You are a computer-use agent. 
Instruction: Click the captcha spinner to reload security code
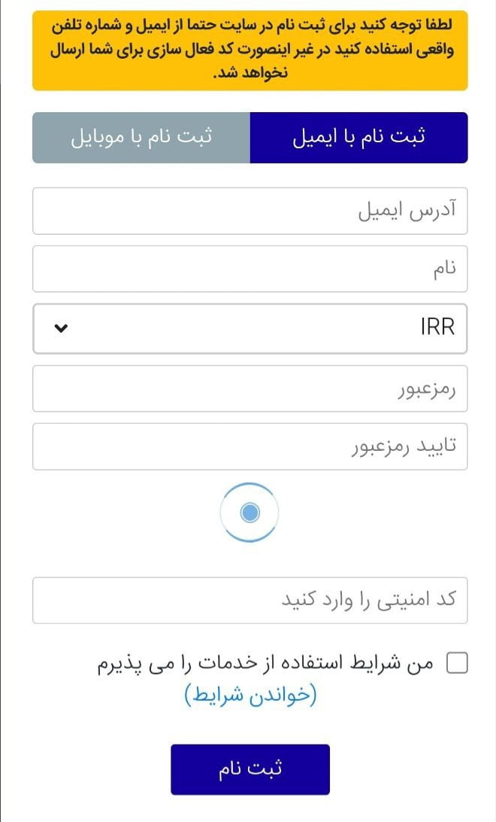pyautogui.click(x=250, y=512)
